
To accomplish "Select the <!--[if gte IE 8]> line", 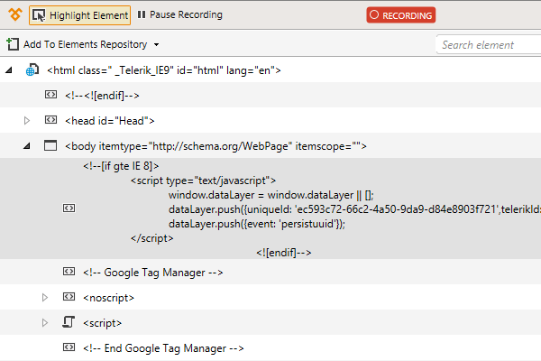I will tap(121, 166).
